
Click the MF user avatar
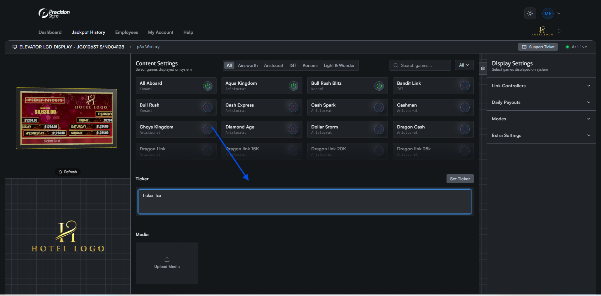click(548, 13)
